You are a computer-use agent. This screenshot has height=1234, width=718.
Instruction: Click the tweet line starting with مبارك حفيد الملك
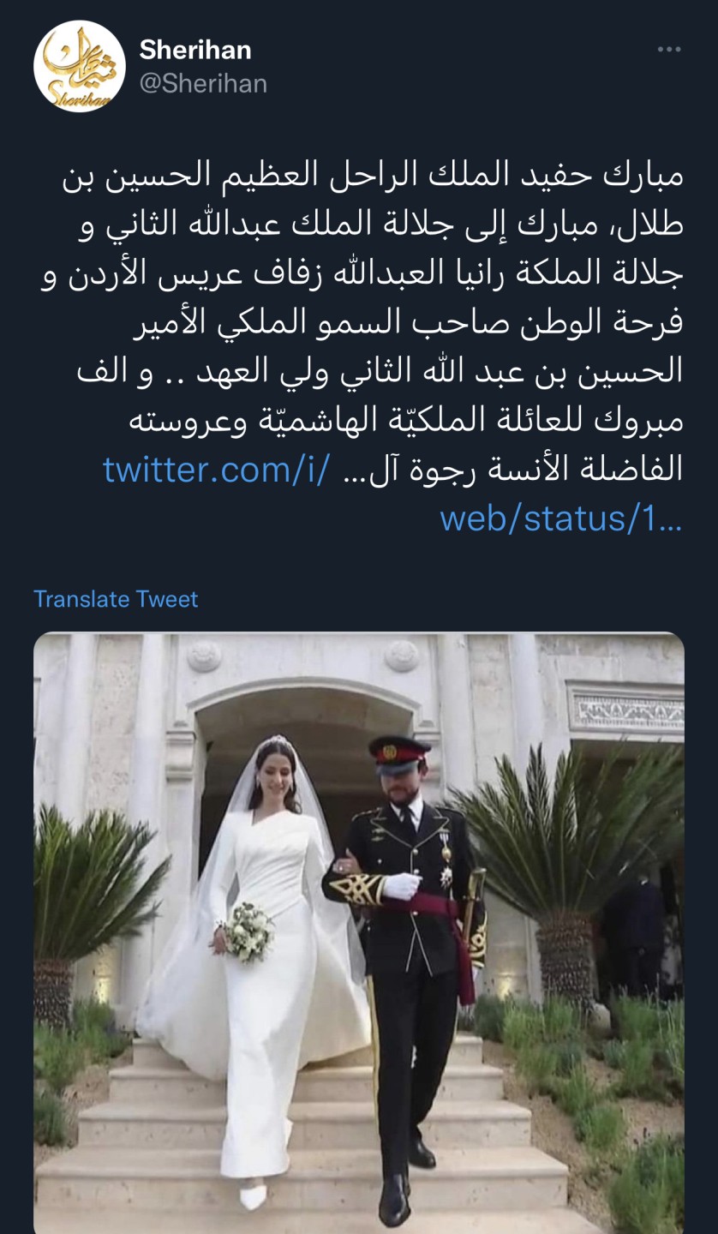click(373, 176)
